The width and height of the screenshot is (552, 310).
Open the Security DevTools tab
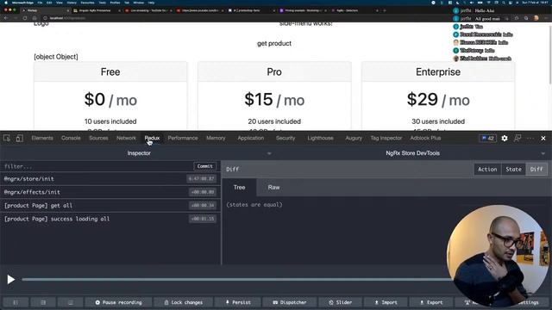(285, 138)
